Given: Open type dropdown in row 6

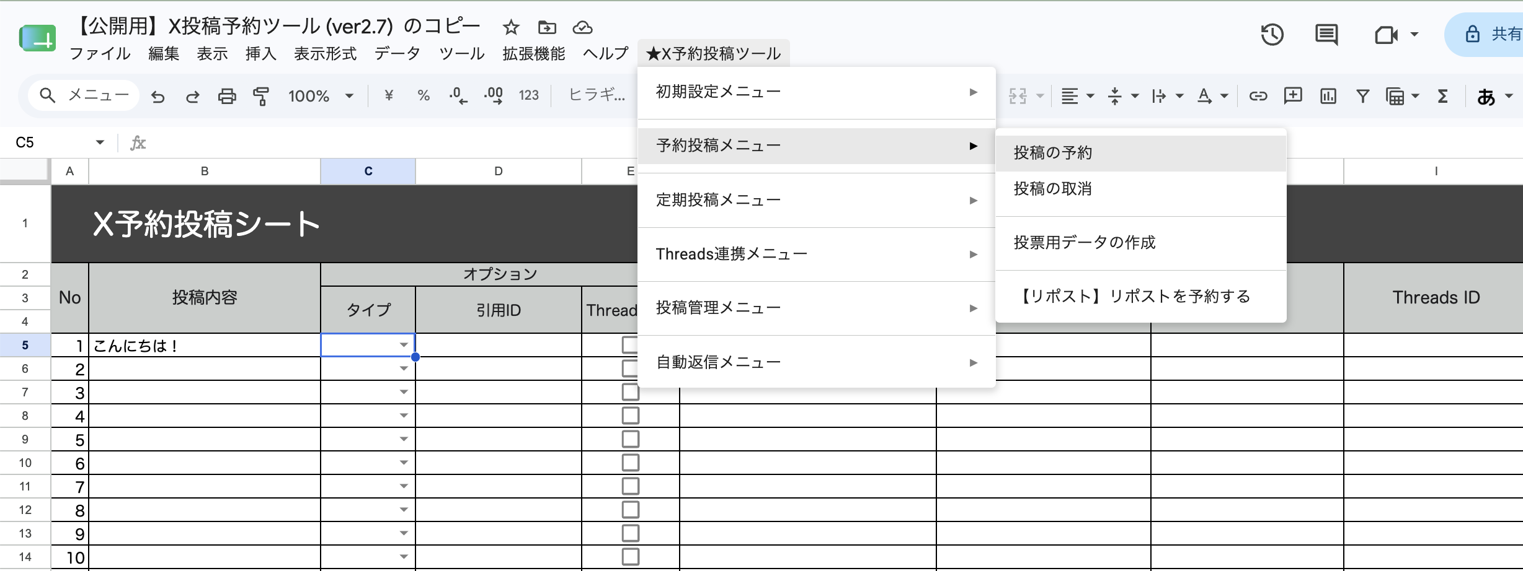Looking at the screenshot, I should point(404,368).
